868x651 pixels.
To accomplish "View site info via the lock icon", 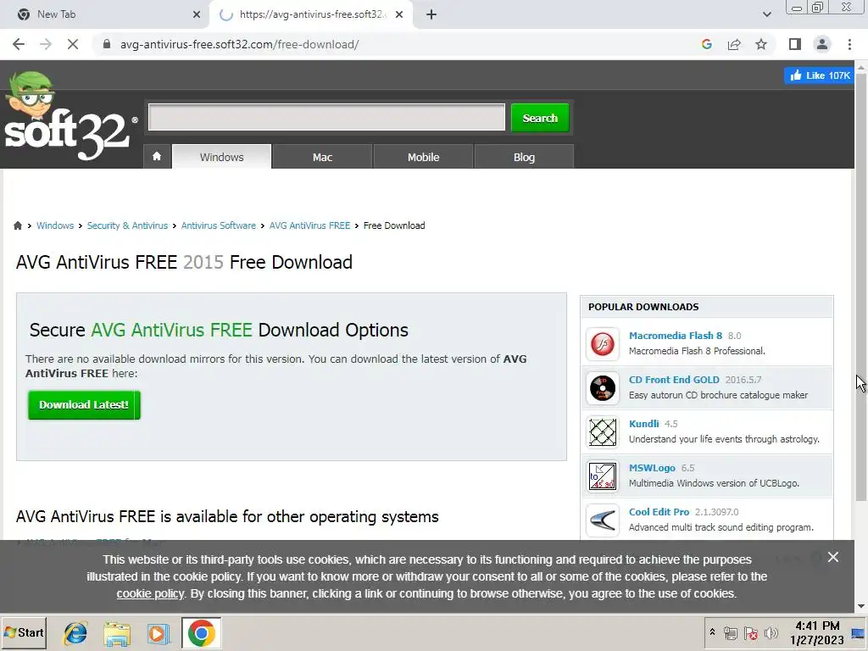I will point(107,44).
